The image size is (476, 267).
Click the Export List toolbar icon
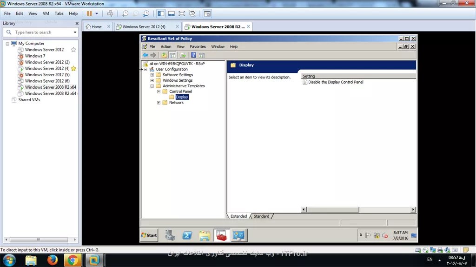point(183,55)
